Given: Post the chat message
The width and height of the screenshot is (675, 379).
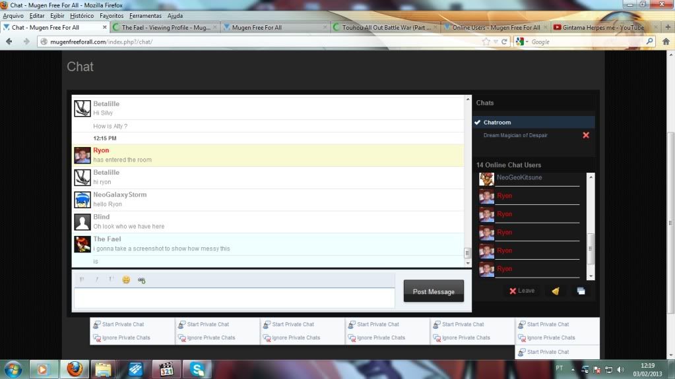Looking at the screenshot, I should (x=434, y=291).
